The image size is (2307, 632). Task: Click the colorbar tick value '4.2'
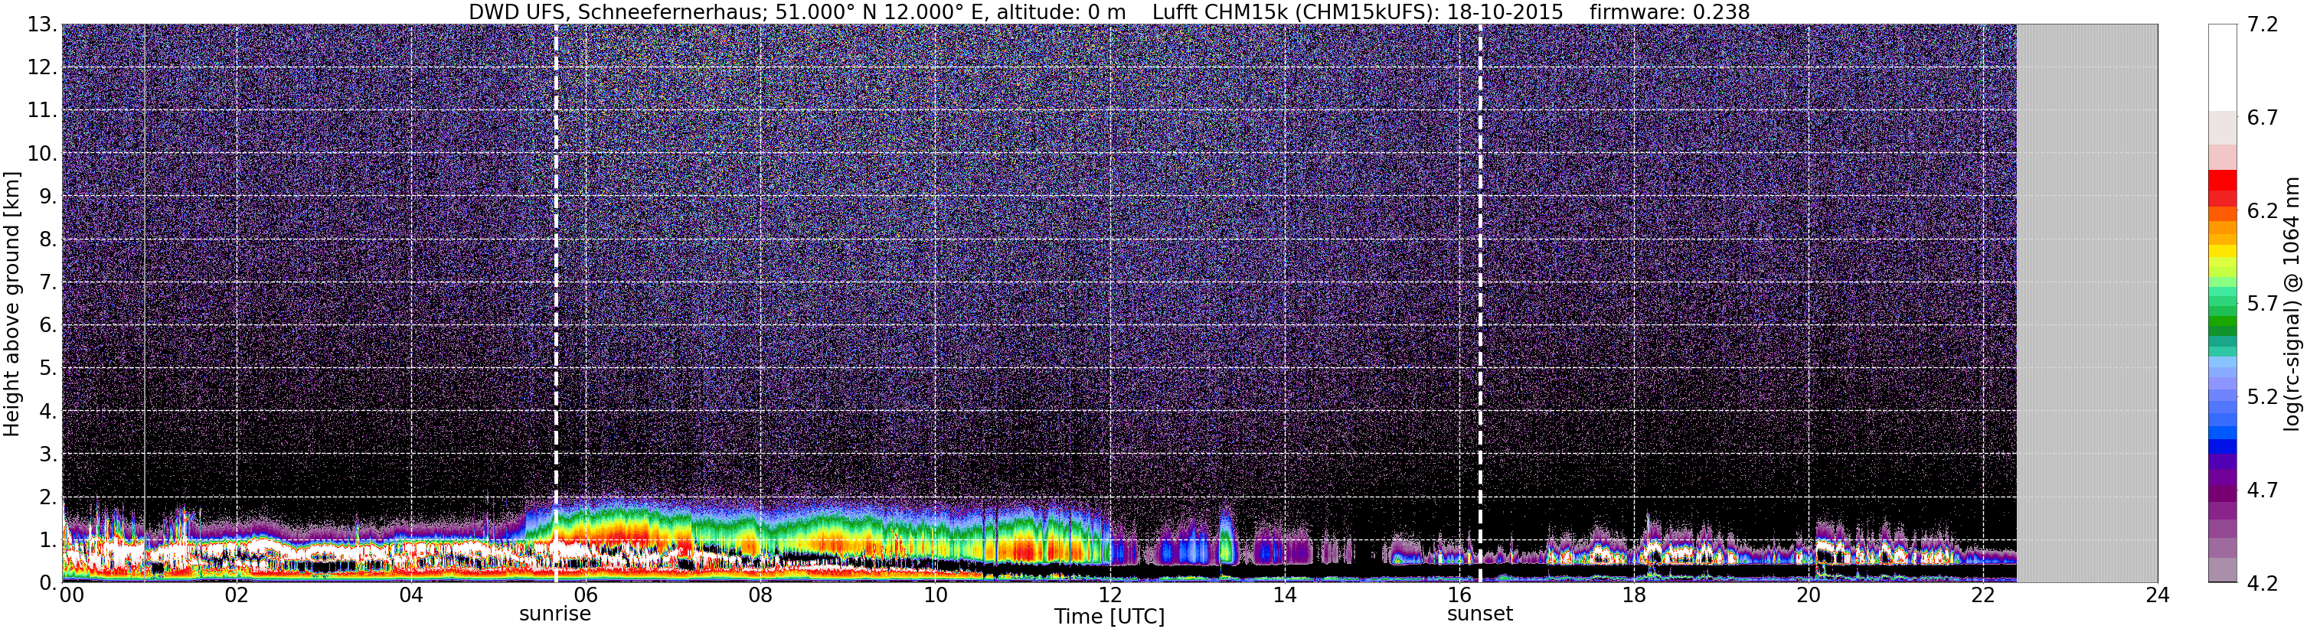point(2261,584)
